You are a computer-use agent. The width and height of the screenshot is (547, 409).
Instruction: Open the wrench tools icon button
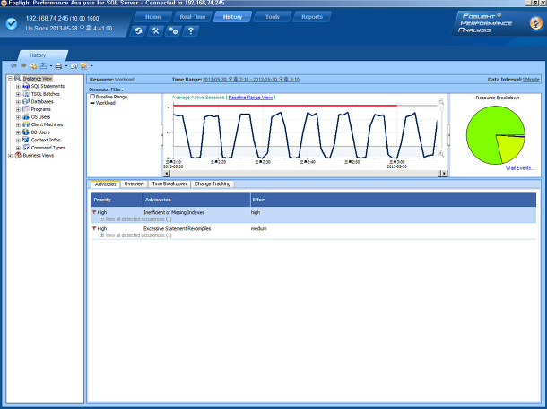156,31
